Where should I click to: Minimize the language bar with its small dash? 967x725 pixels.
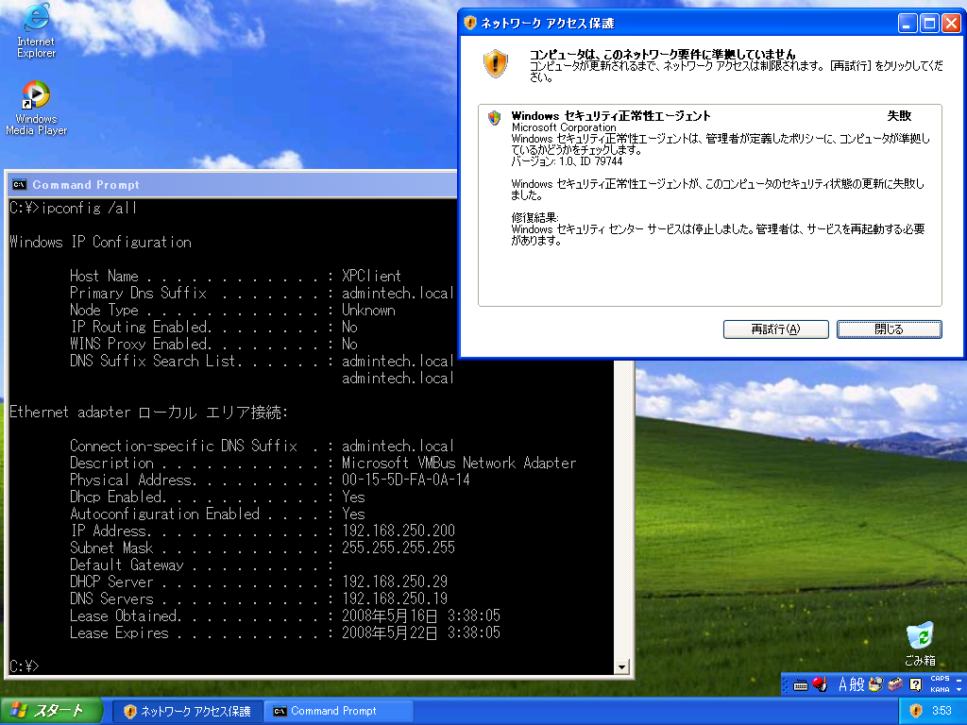tap(959, 680)
